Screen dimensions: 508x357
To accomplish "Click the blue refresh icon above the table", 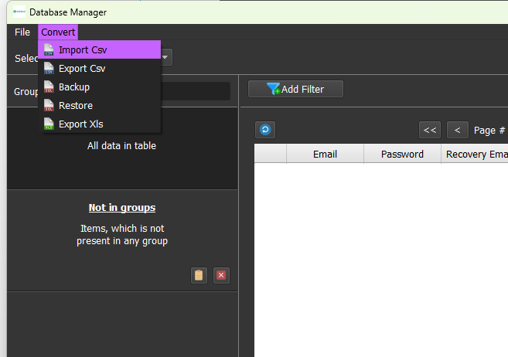I will pos(264,130).
